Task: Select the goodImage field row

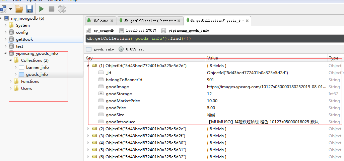Action: (214, 87)
